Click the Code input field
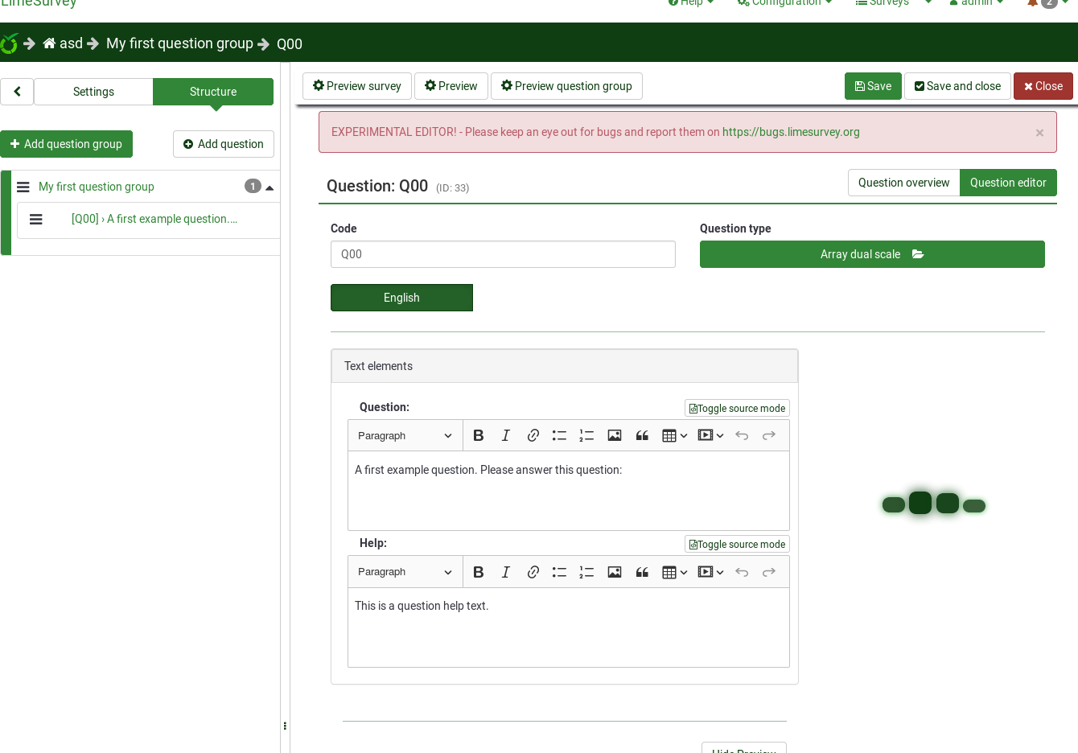The image size is (1078, 753). [503, 254]
